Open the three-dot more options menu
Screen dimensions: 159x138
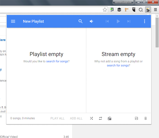point(145,21)
